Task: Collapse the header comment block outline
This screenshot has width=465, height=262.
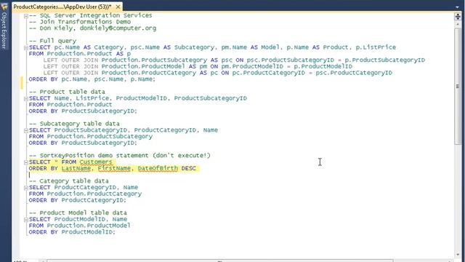Action: 26,16
